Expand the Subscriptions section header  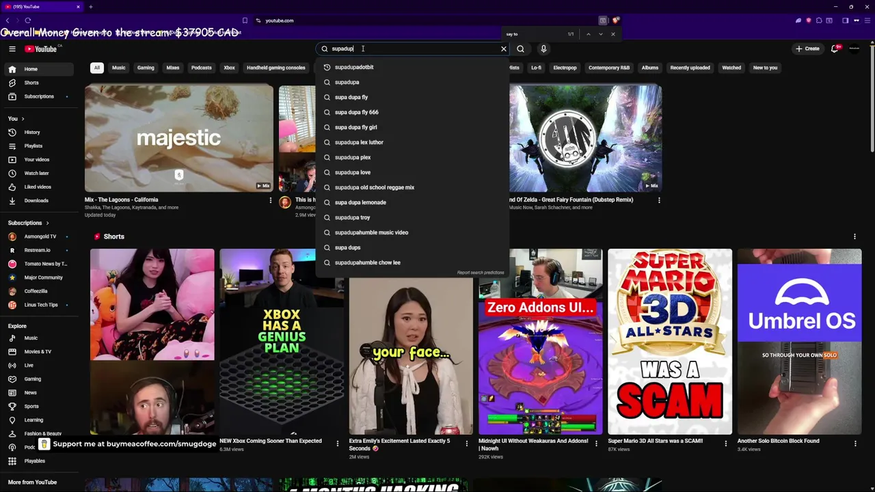point(29,223)
